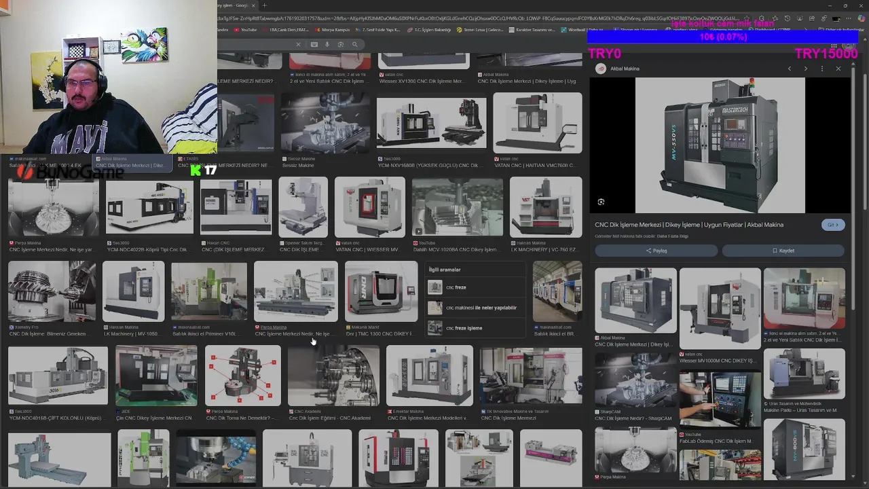Open Emektar Makina CNC Modelleri result
Image resolution: width=869 pixels, height=489 pixels.
point(429,376)
